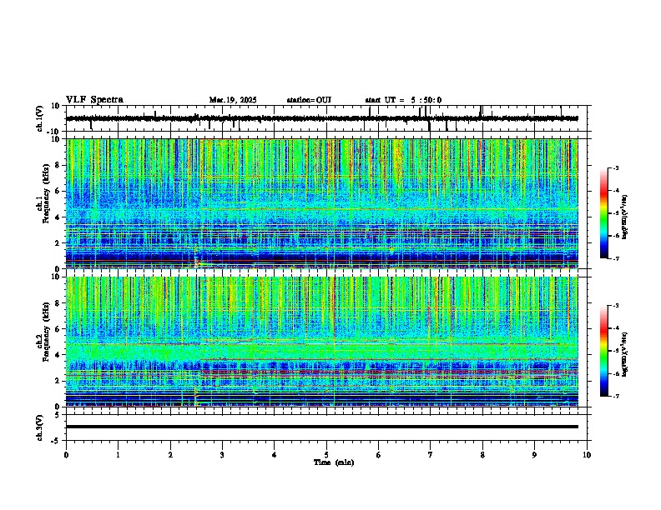
Task: Click time axis tick label "3"
Action: click(x=222, y=455)
